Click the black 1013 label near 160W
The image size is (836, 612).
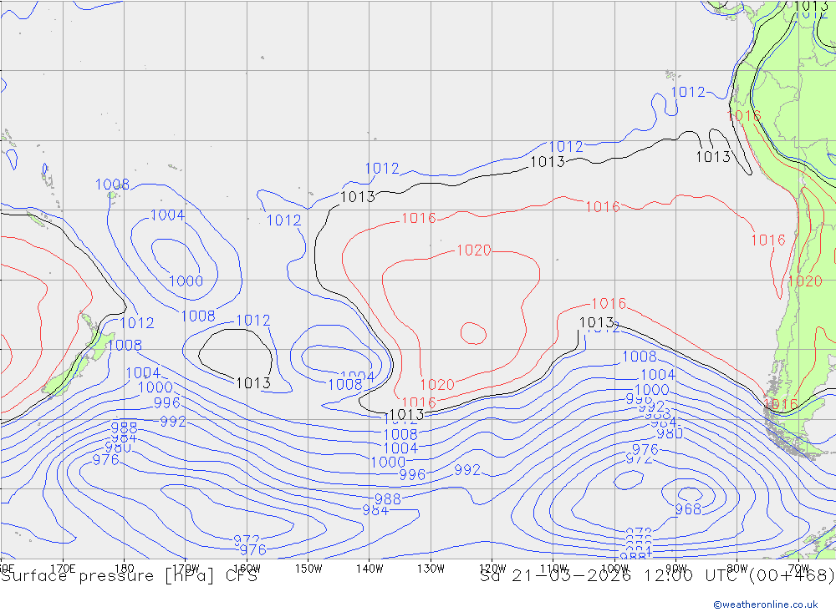point(253,383)
